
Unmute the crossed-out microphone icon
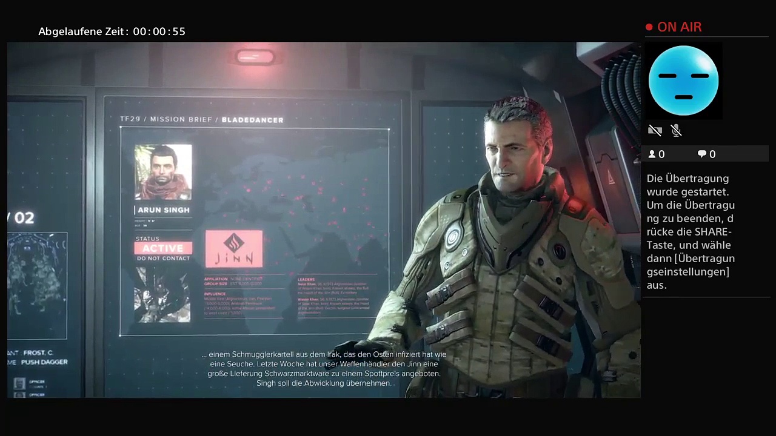click(677, 130)
